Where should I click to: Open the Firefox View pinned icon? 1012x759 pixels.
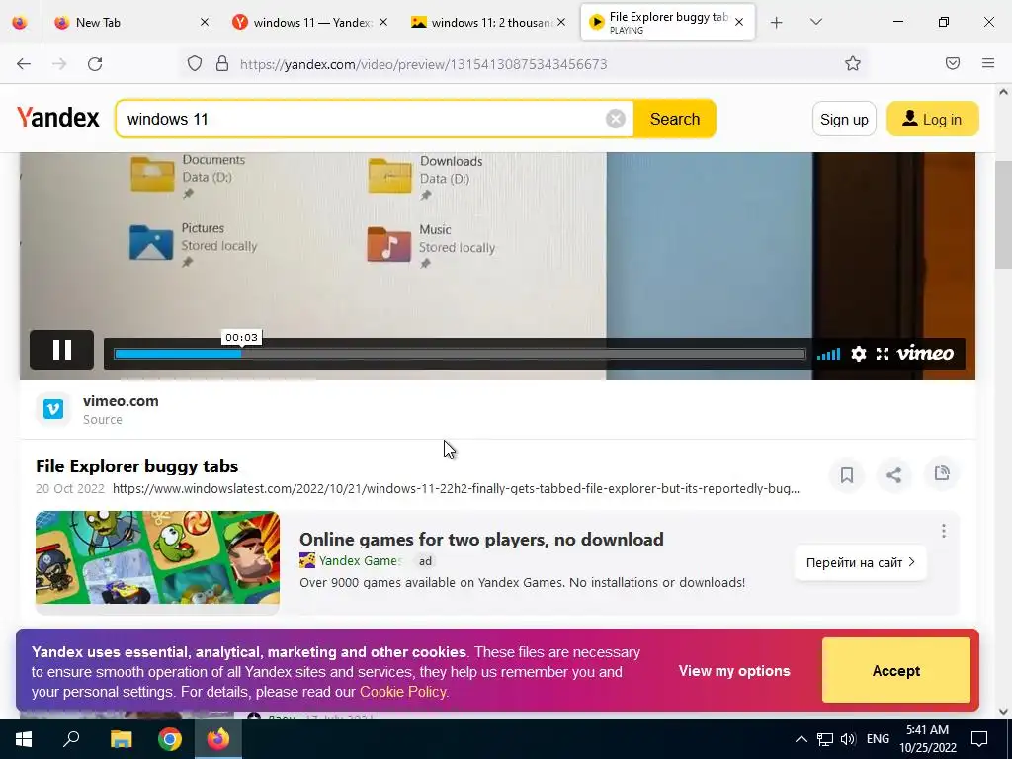[x=20, y=22]
